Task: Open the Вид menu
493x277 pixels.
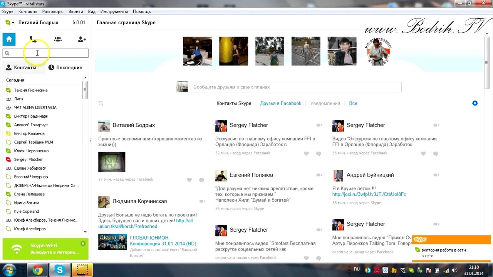Action: pyautogui.click(x=92, y=12)
